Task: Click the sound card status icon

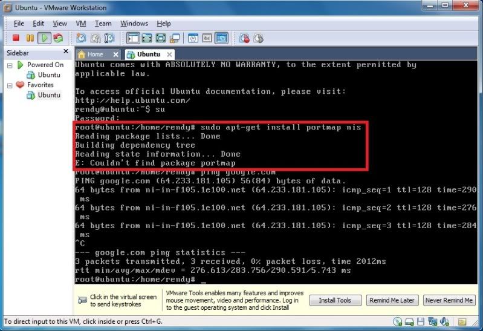Action: (444, 322)
